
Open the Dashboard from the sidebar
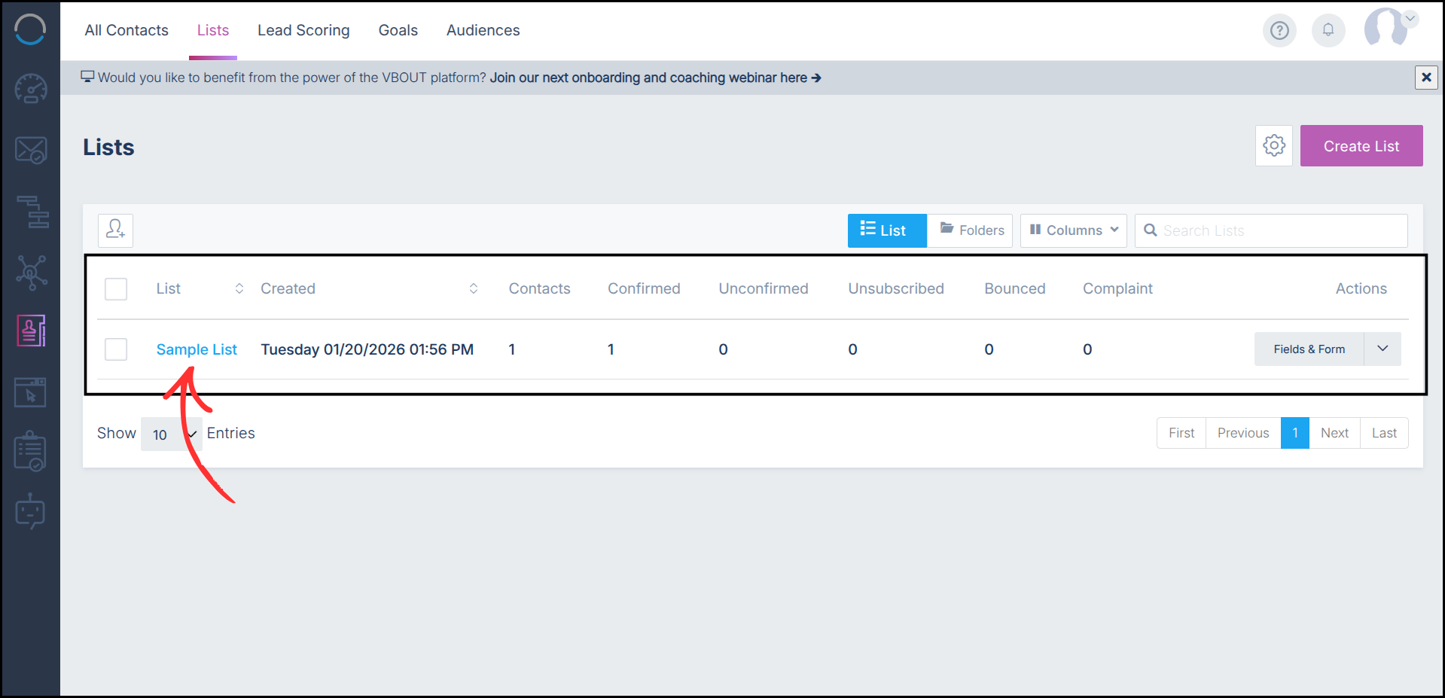point(30,88)
